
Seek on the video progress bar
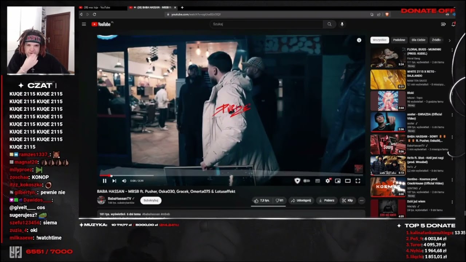coord(231,175)
